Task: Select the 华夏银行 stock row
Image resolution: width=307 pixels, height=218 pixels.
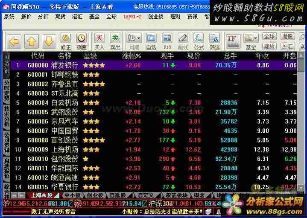Action: point(154,187)
